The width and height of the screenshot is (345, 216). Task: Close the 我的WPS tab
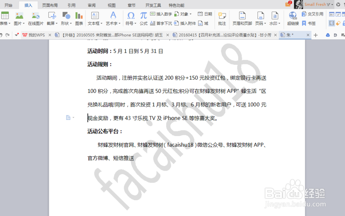(50, 35)
